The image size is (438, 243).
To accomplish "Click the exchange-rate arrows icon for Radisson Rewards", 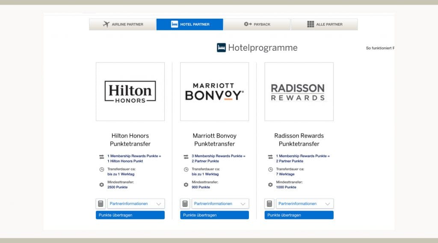I will click(x=270, y=157).
